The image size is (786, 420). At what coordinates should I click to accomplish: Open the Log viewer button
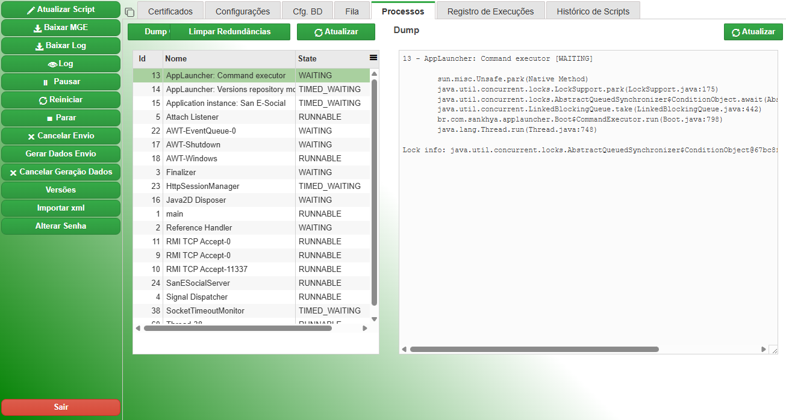coord(61,64)
